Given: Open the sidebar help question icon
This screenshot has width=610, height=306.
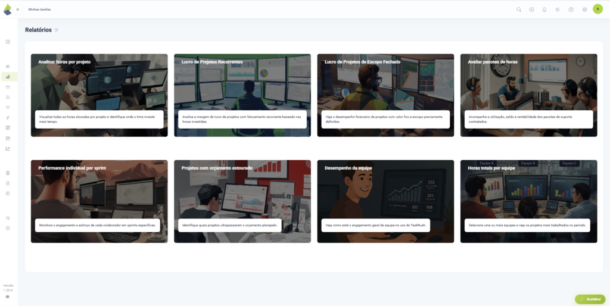Looking at the screenshot, I should tap(8, 228).
